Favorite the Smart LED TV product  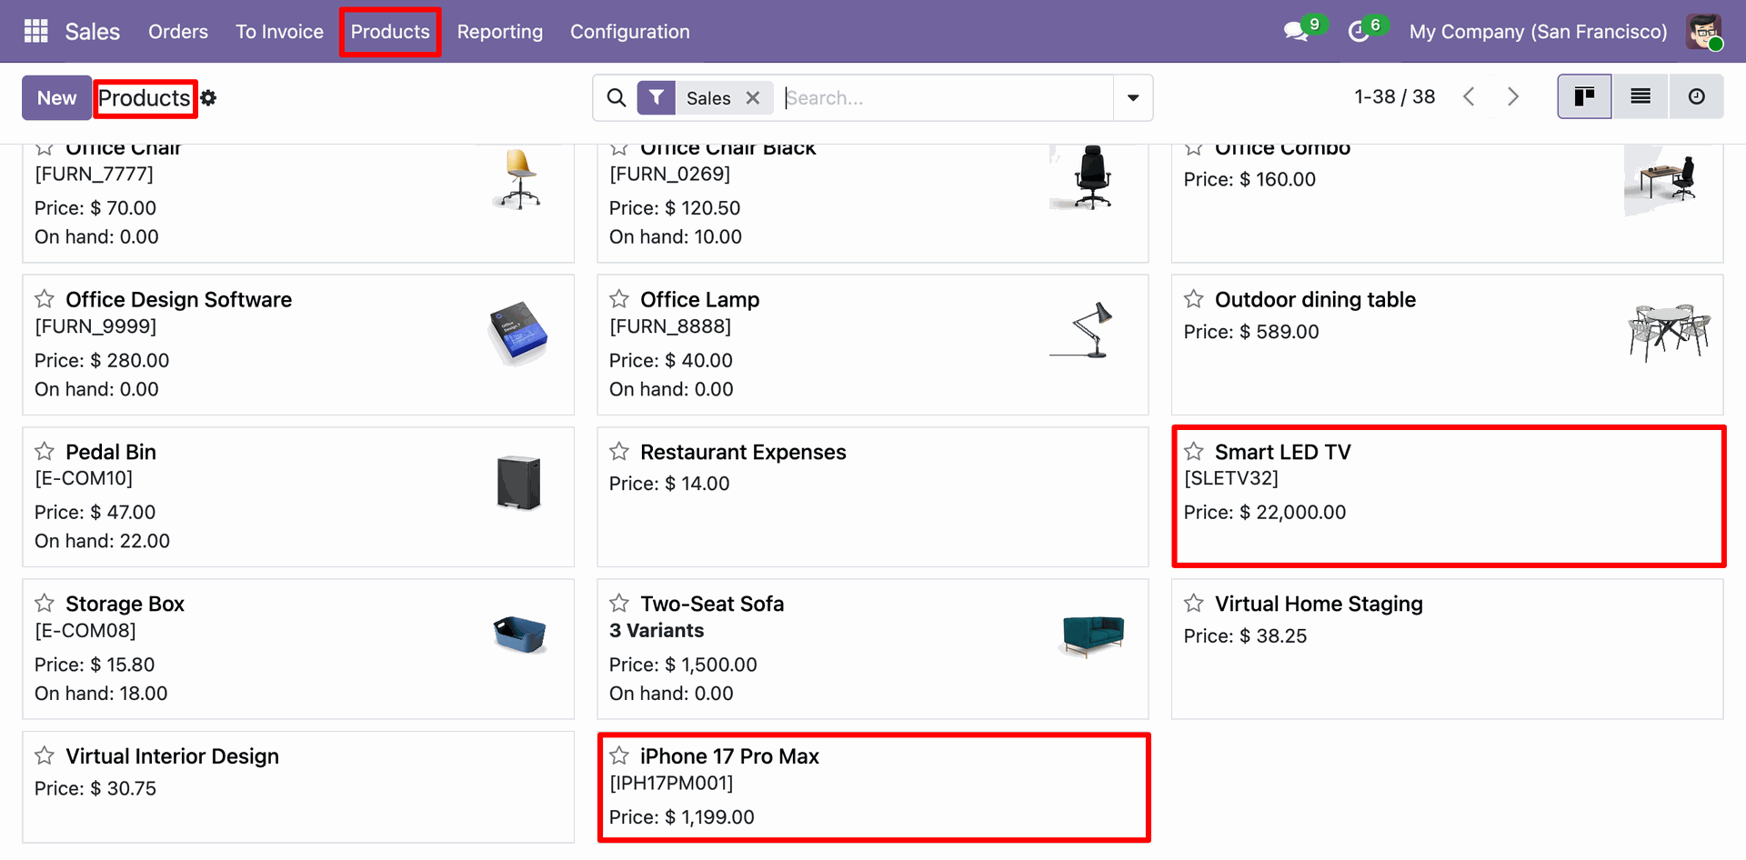(1194, 452)
